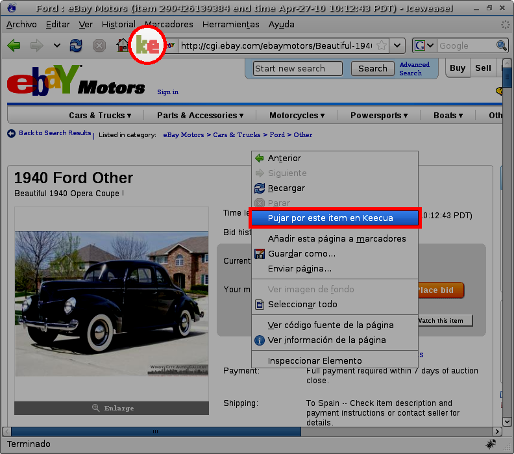Open the URL history dropdown arrow
Screen dimensions: 514x454
click(x=397, y=45)
